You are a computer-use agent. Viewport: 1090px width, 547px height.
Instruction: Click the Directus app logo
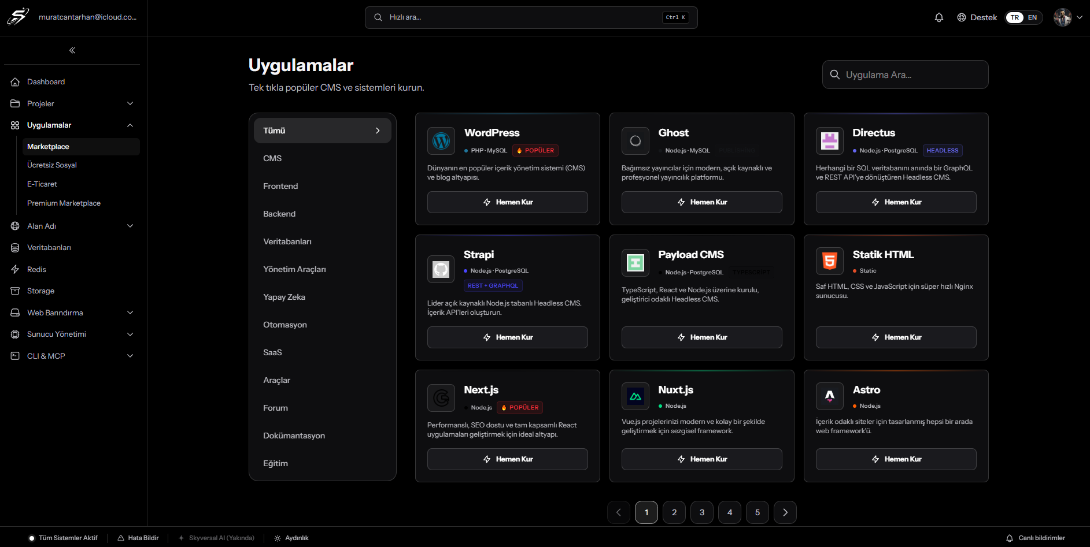click(x=830, y=141)
